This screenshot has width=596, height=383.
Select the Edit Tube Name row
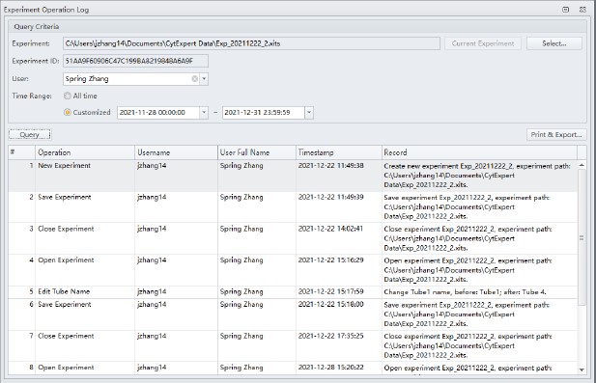(293, 292)
